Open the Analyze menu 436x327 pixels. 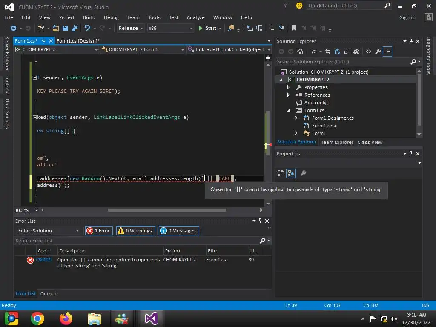tap(196, 17)
